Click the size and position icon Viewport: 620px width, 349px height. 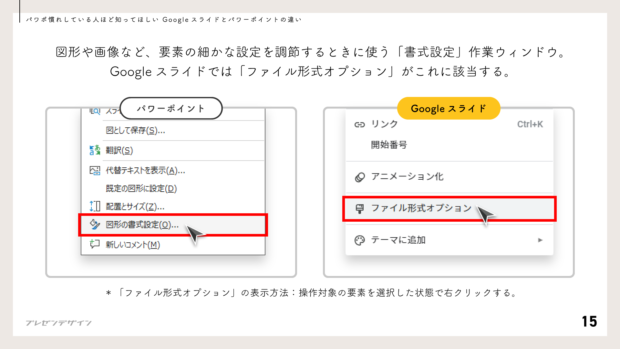click(x=95, y=206)
